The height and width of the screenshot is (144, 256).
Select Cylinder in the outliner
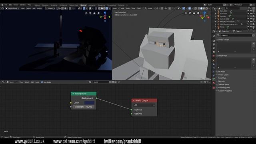pyautogui.click(x=223, y=16)
